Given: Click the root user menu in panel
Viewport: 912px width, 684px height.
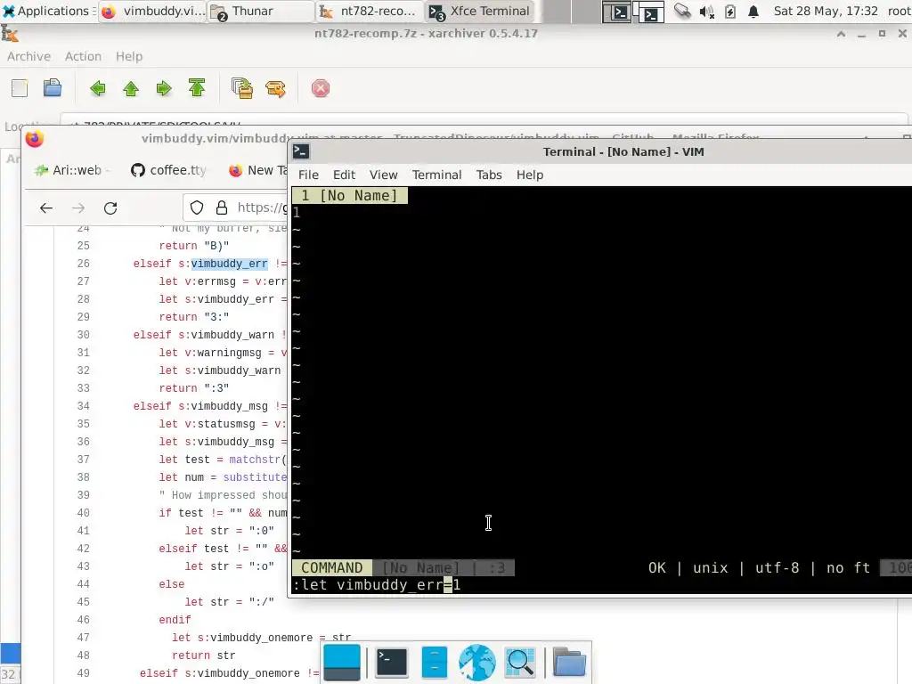Looking at the screenshot, I should click(899, 11).
